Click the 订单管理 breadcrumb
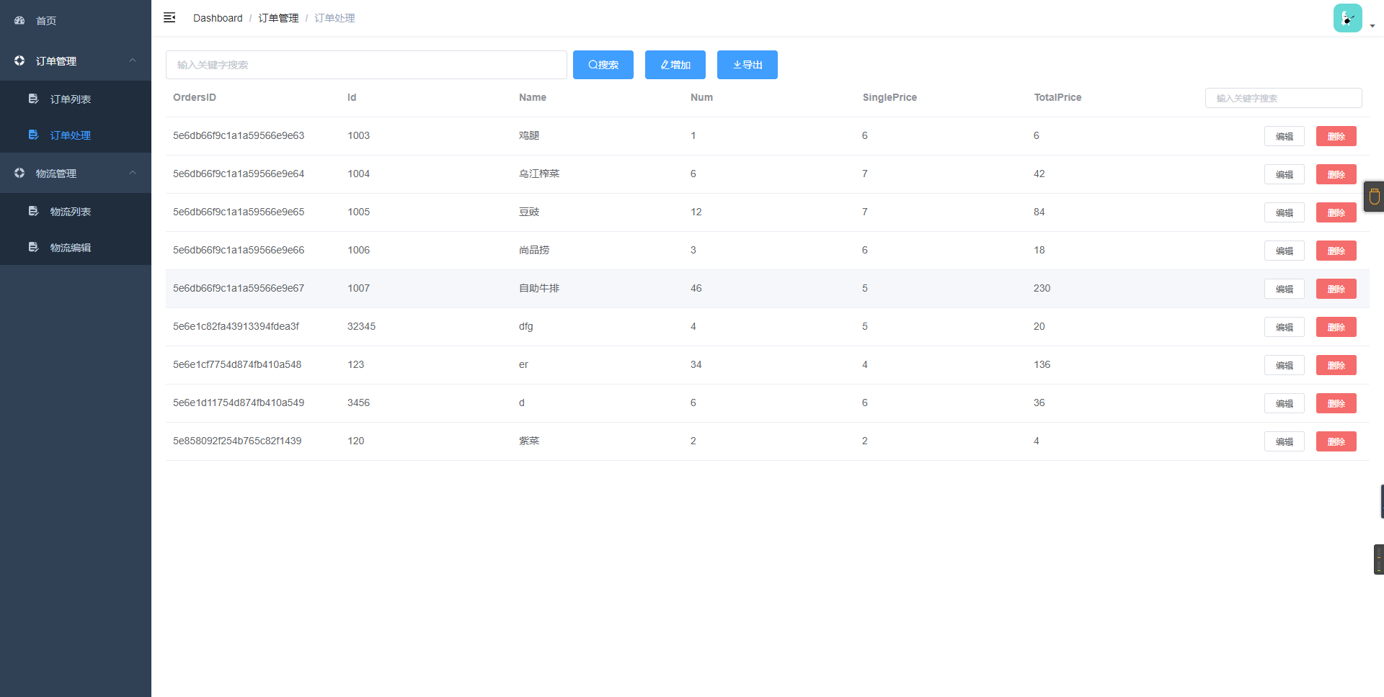The height and width of the screenshot is (697, 1384). click(278, 18)
